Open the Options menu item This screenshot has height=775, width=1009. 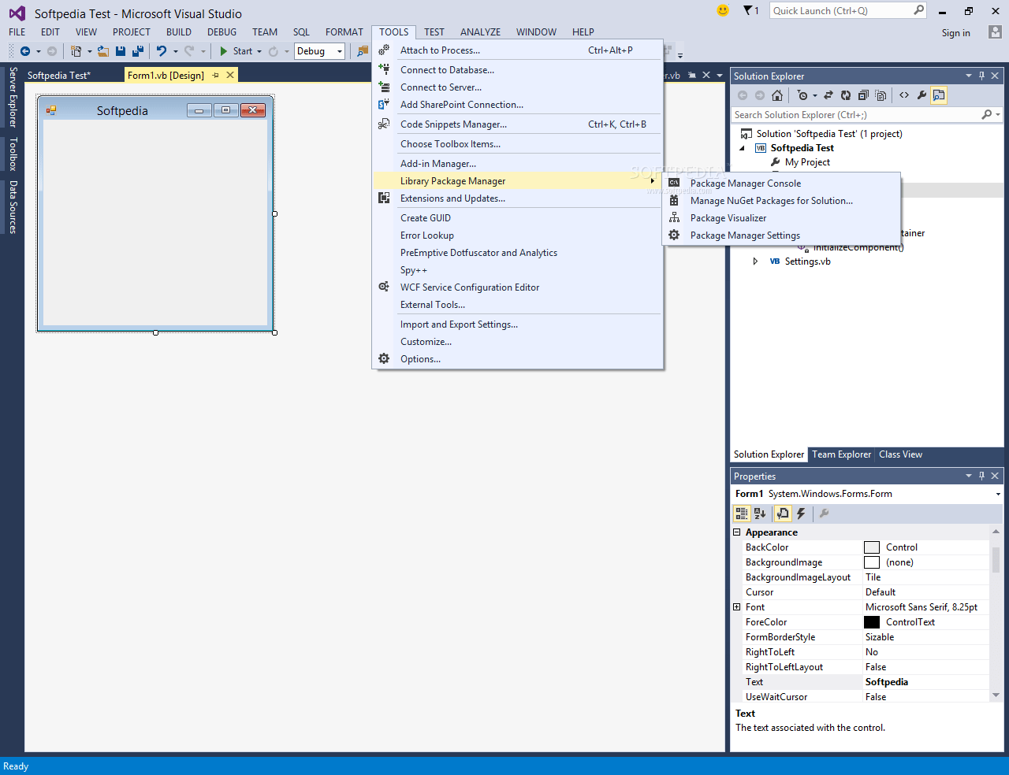click(x=517, y=359)
